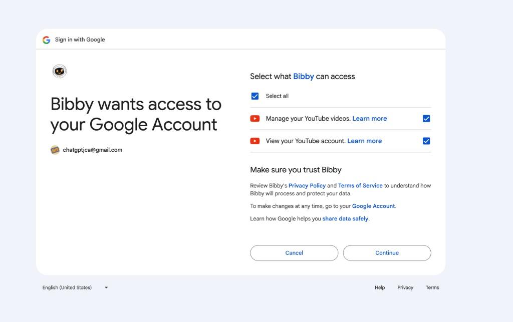This screenshot has width=513, height=322.
Task: Click YouTube icon beside Manage your YouTube videos
Action: [255, 118]
